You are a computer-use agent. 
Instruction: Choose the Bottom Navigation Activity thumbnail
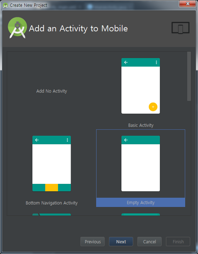click(x=52, y=163)
